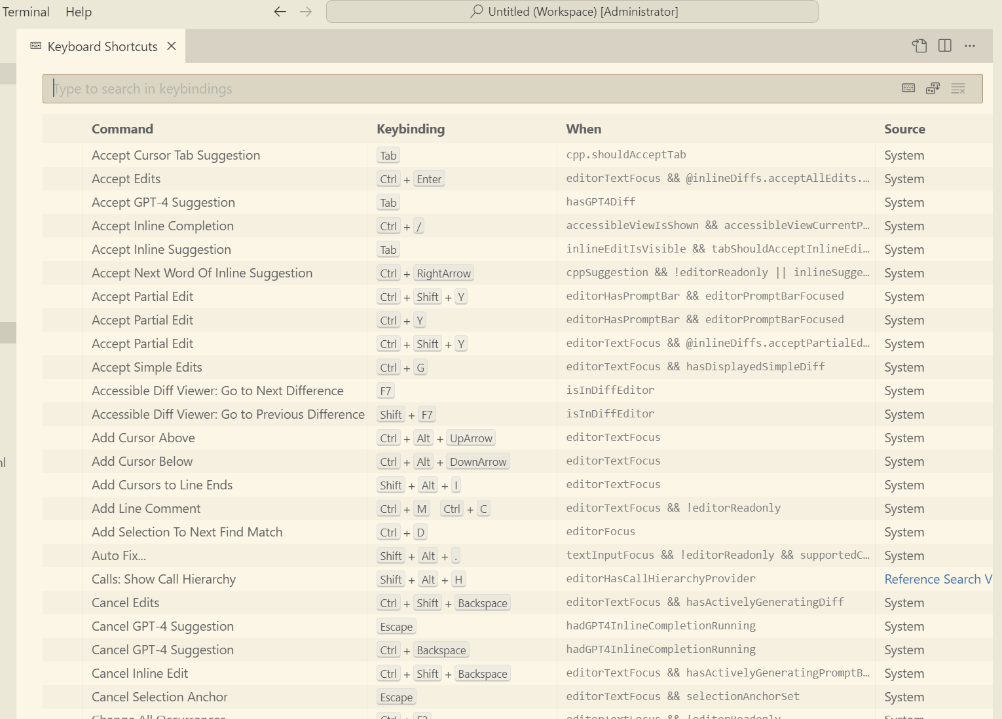Select the Accept Simple Edits row
Viewport: 1002px width, 719px height.
tap(517, 367)
